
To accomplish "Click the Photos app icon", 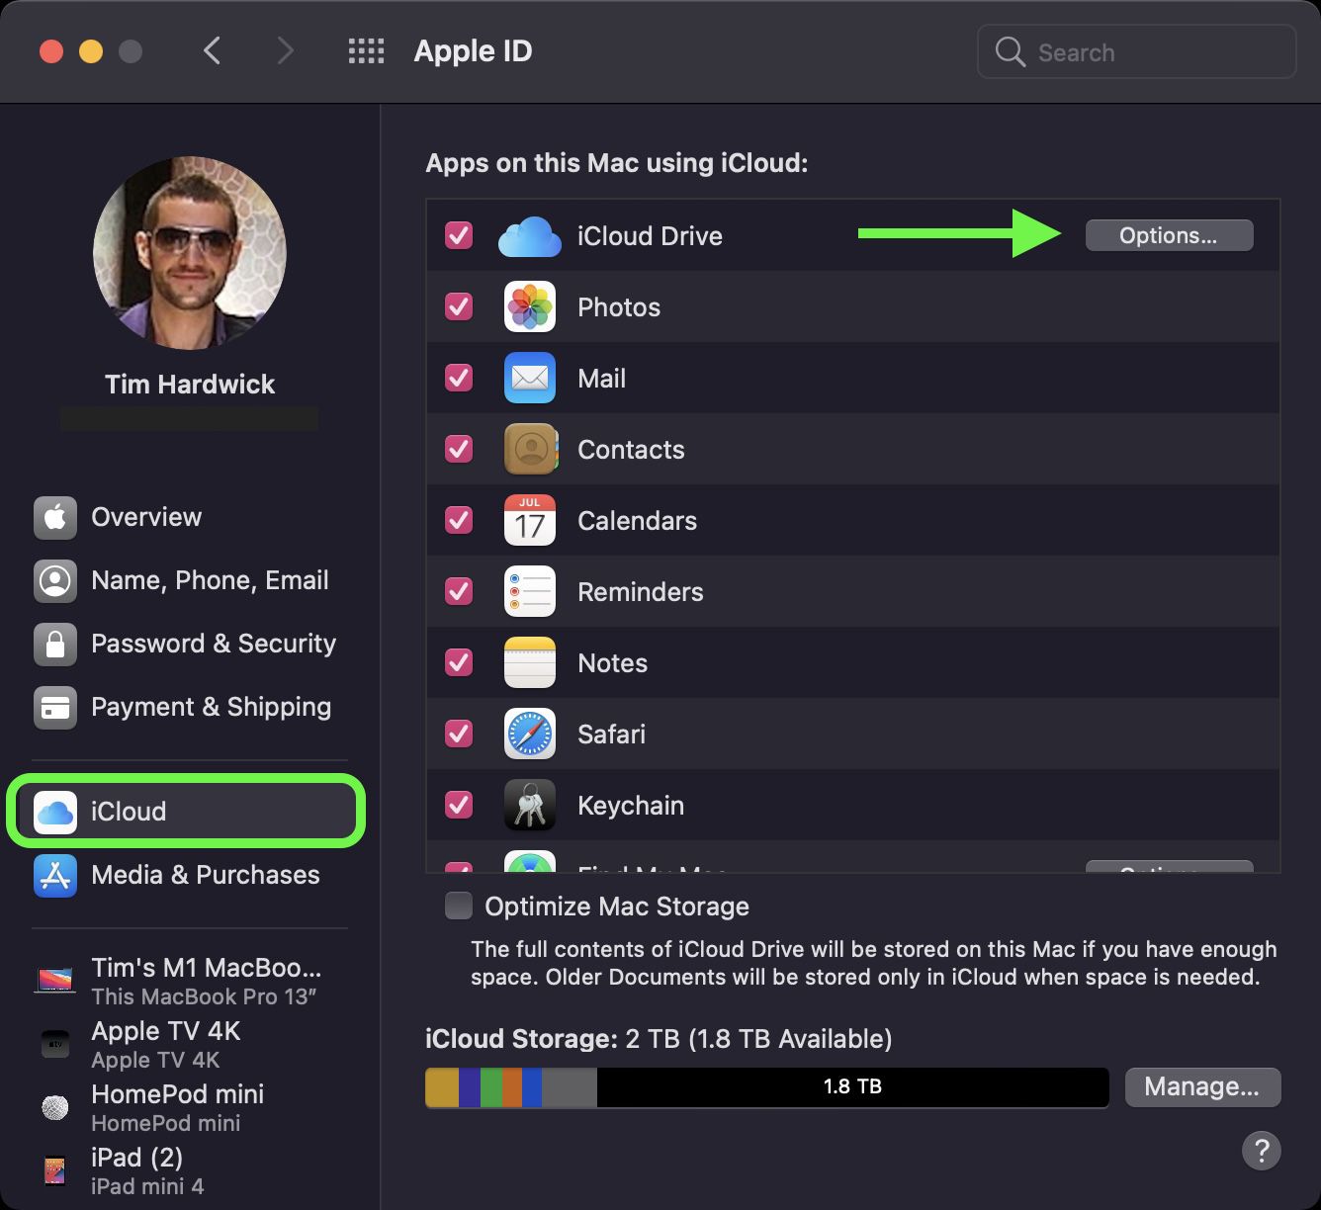I will 530,306.
